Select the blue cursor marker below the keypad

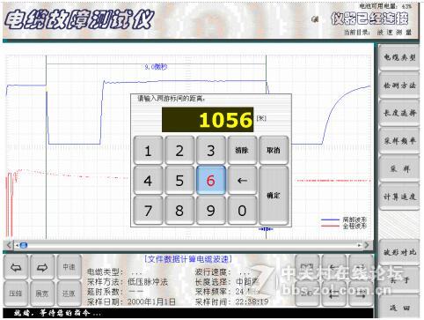[266, 229]
